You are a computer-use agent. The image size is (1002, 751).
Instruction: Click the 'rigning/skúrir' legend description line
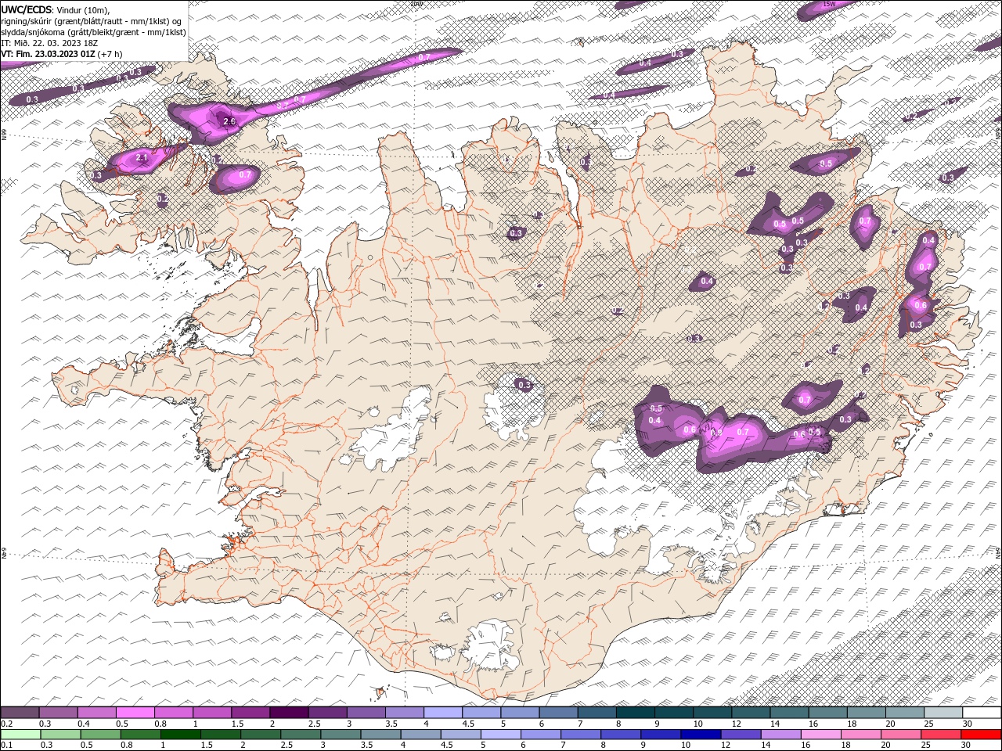point(92,20)
